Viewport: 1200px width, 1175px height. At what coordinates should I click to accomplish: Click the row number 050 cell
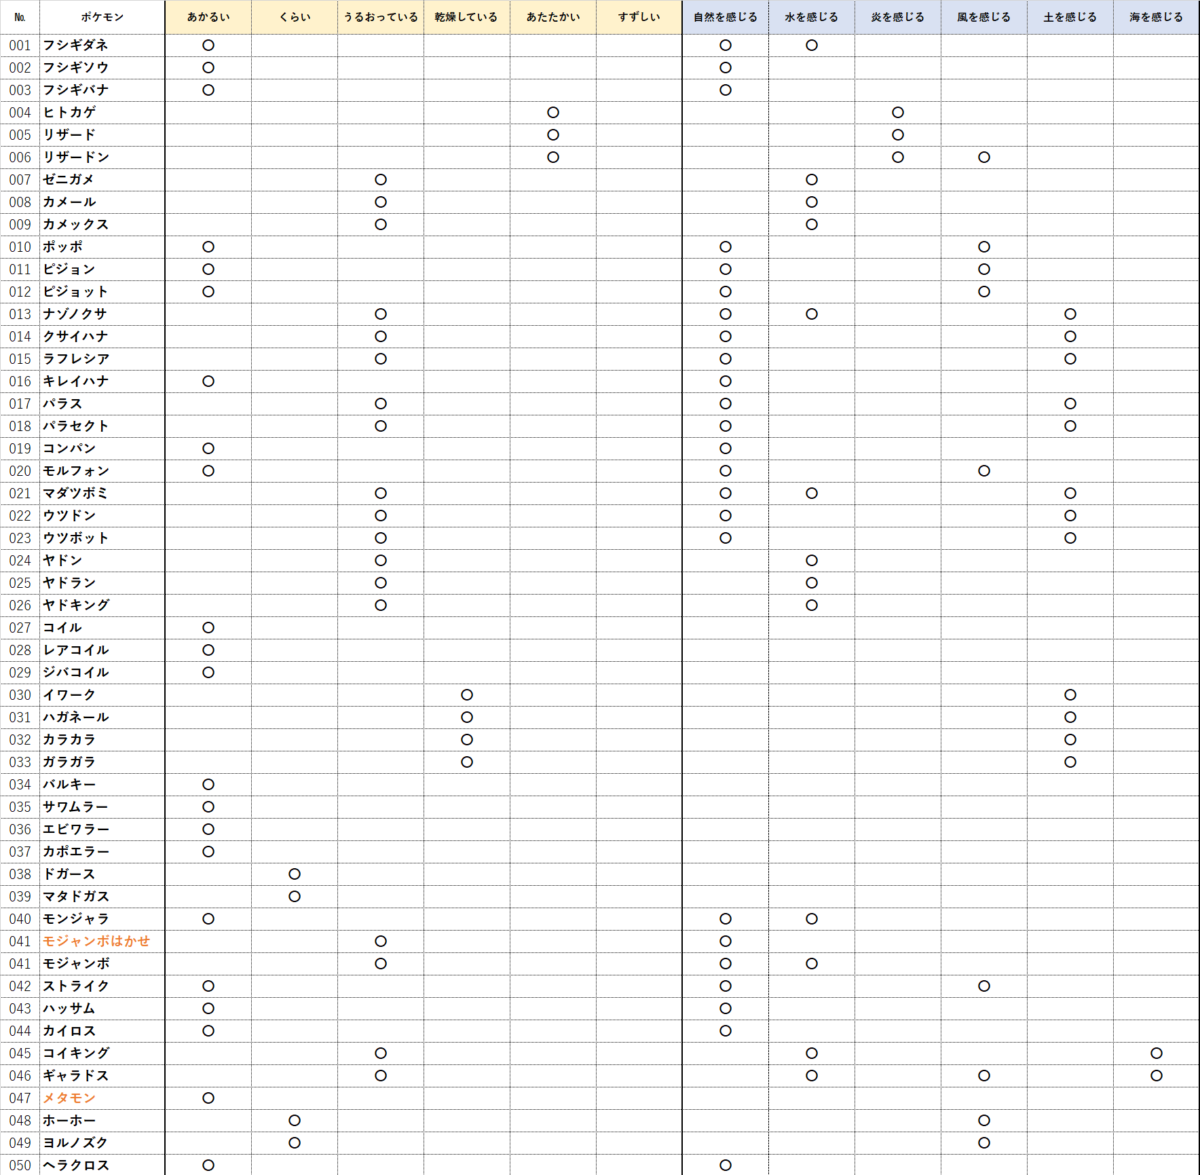20,1165
